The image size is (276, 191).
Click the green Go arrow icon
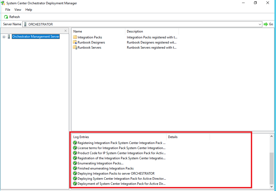[266, 24]
